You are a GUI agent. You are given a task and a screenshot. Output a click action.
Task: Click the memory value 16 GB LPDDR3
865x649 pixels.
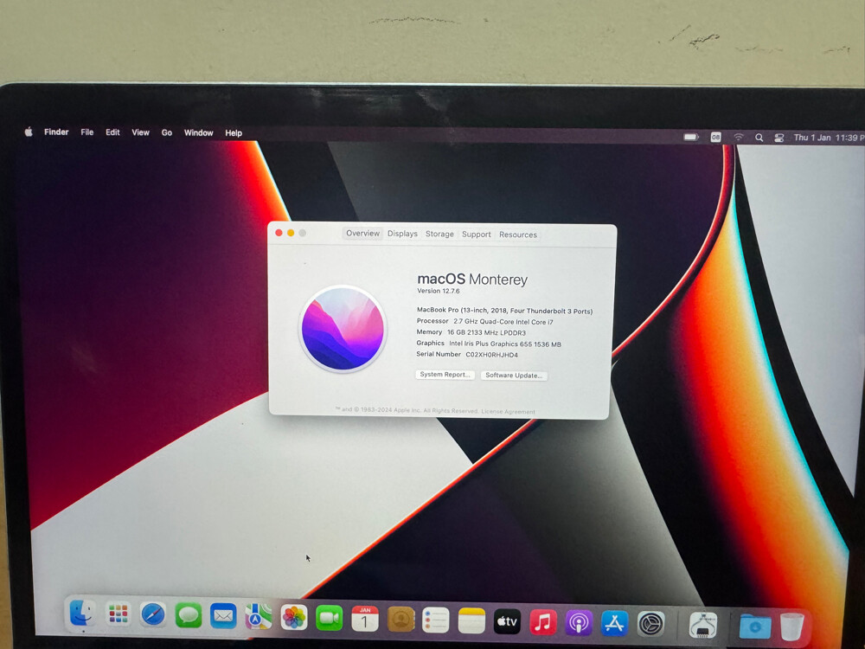[x=486, y=333]
